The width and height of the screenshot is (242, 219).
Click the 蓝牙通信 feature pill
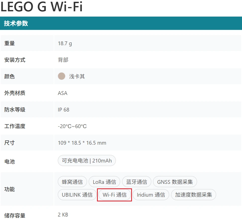coord(136,182)
